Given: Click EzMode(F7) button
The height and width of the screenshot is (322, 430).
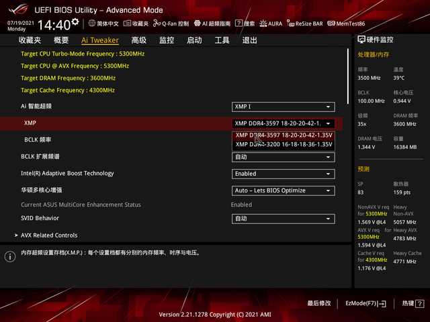Looking at the screenshot, I should (365, 304).
